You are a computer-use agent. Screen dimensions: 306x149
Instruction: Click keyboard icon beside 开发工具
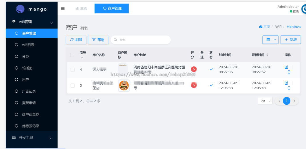[14, 138]
